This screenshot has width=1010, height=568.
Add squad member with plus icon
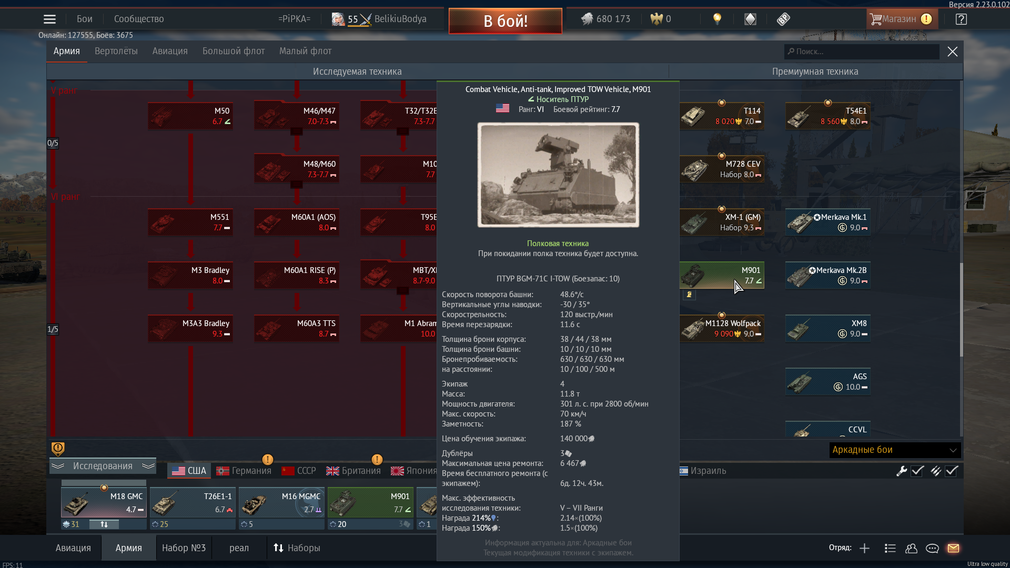pos(864,548)
